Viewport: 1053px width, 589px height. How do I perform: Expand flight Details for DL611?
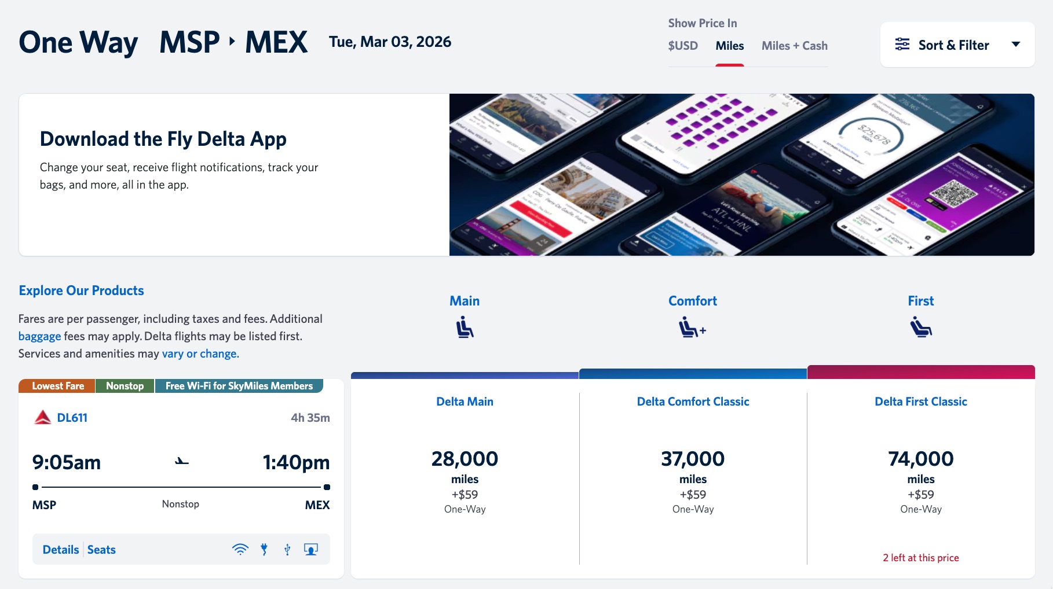[60, 549]
